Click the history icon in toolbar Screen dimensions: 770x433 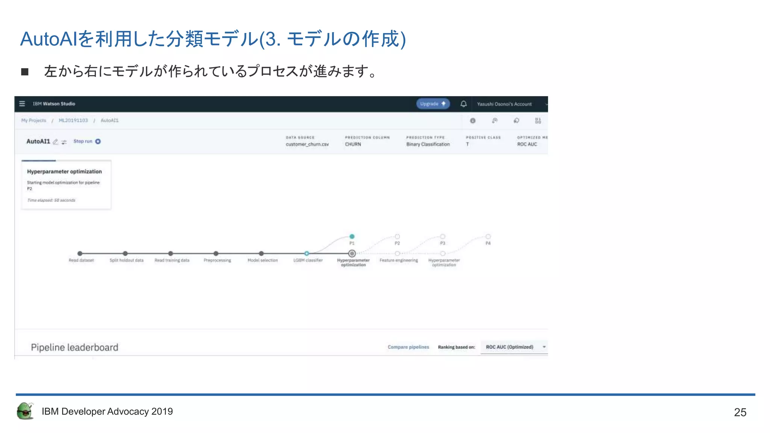click(x=494, y=121)
